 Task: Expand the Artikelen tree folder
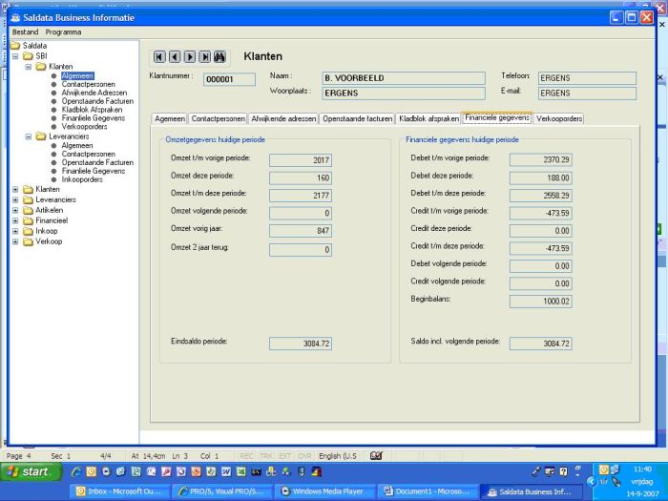pos(15,210)
